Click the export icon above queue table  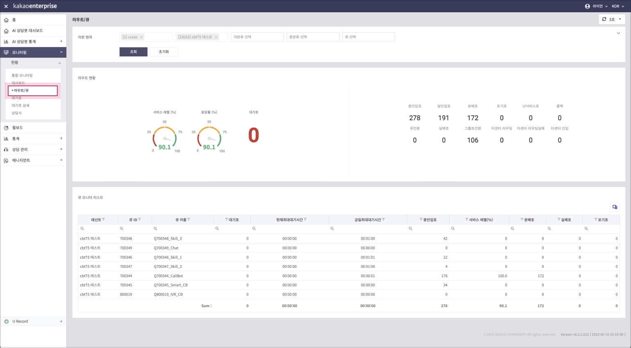[615, 207]
